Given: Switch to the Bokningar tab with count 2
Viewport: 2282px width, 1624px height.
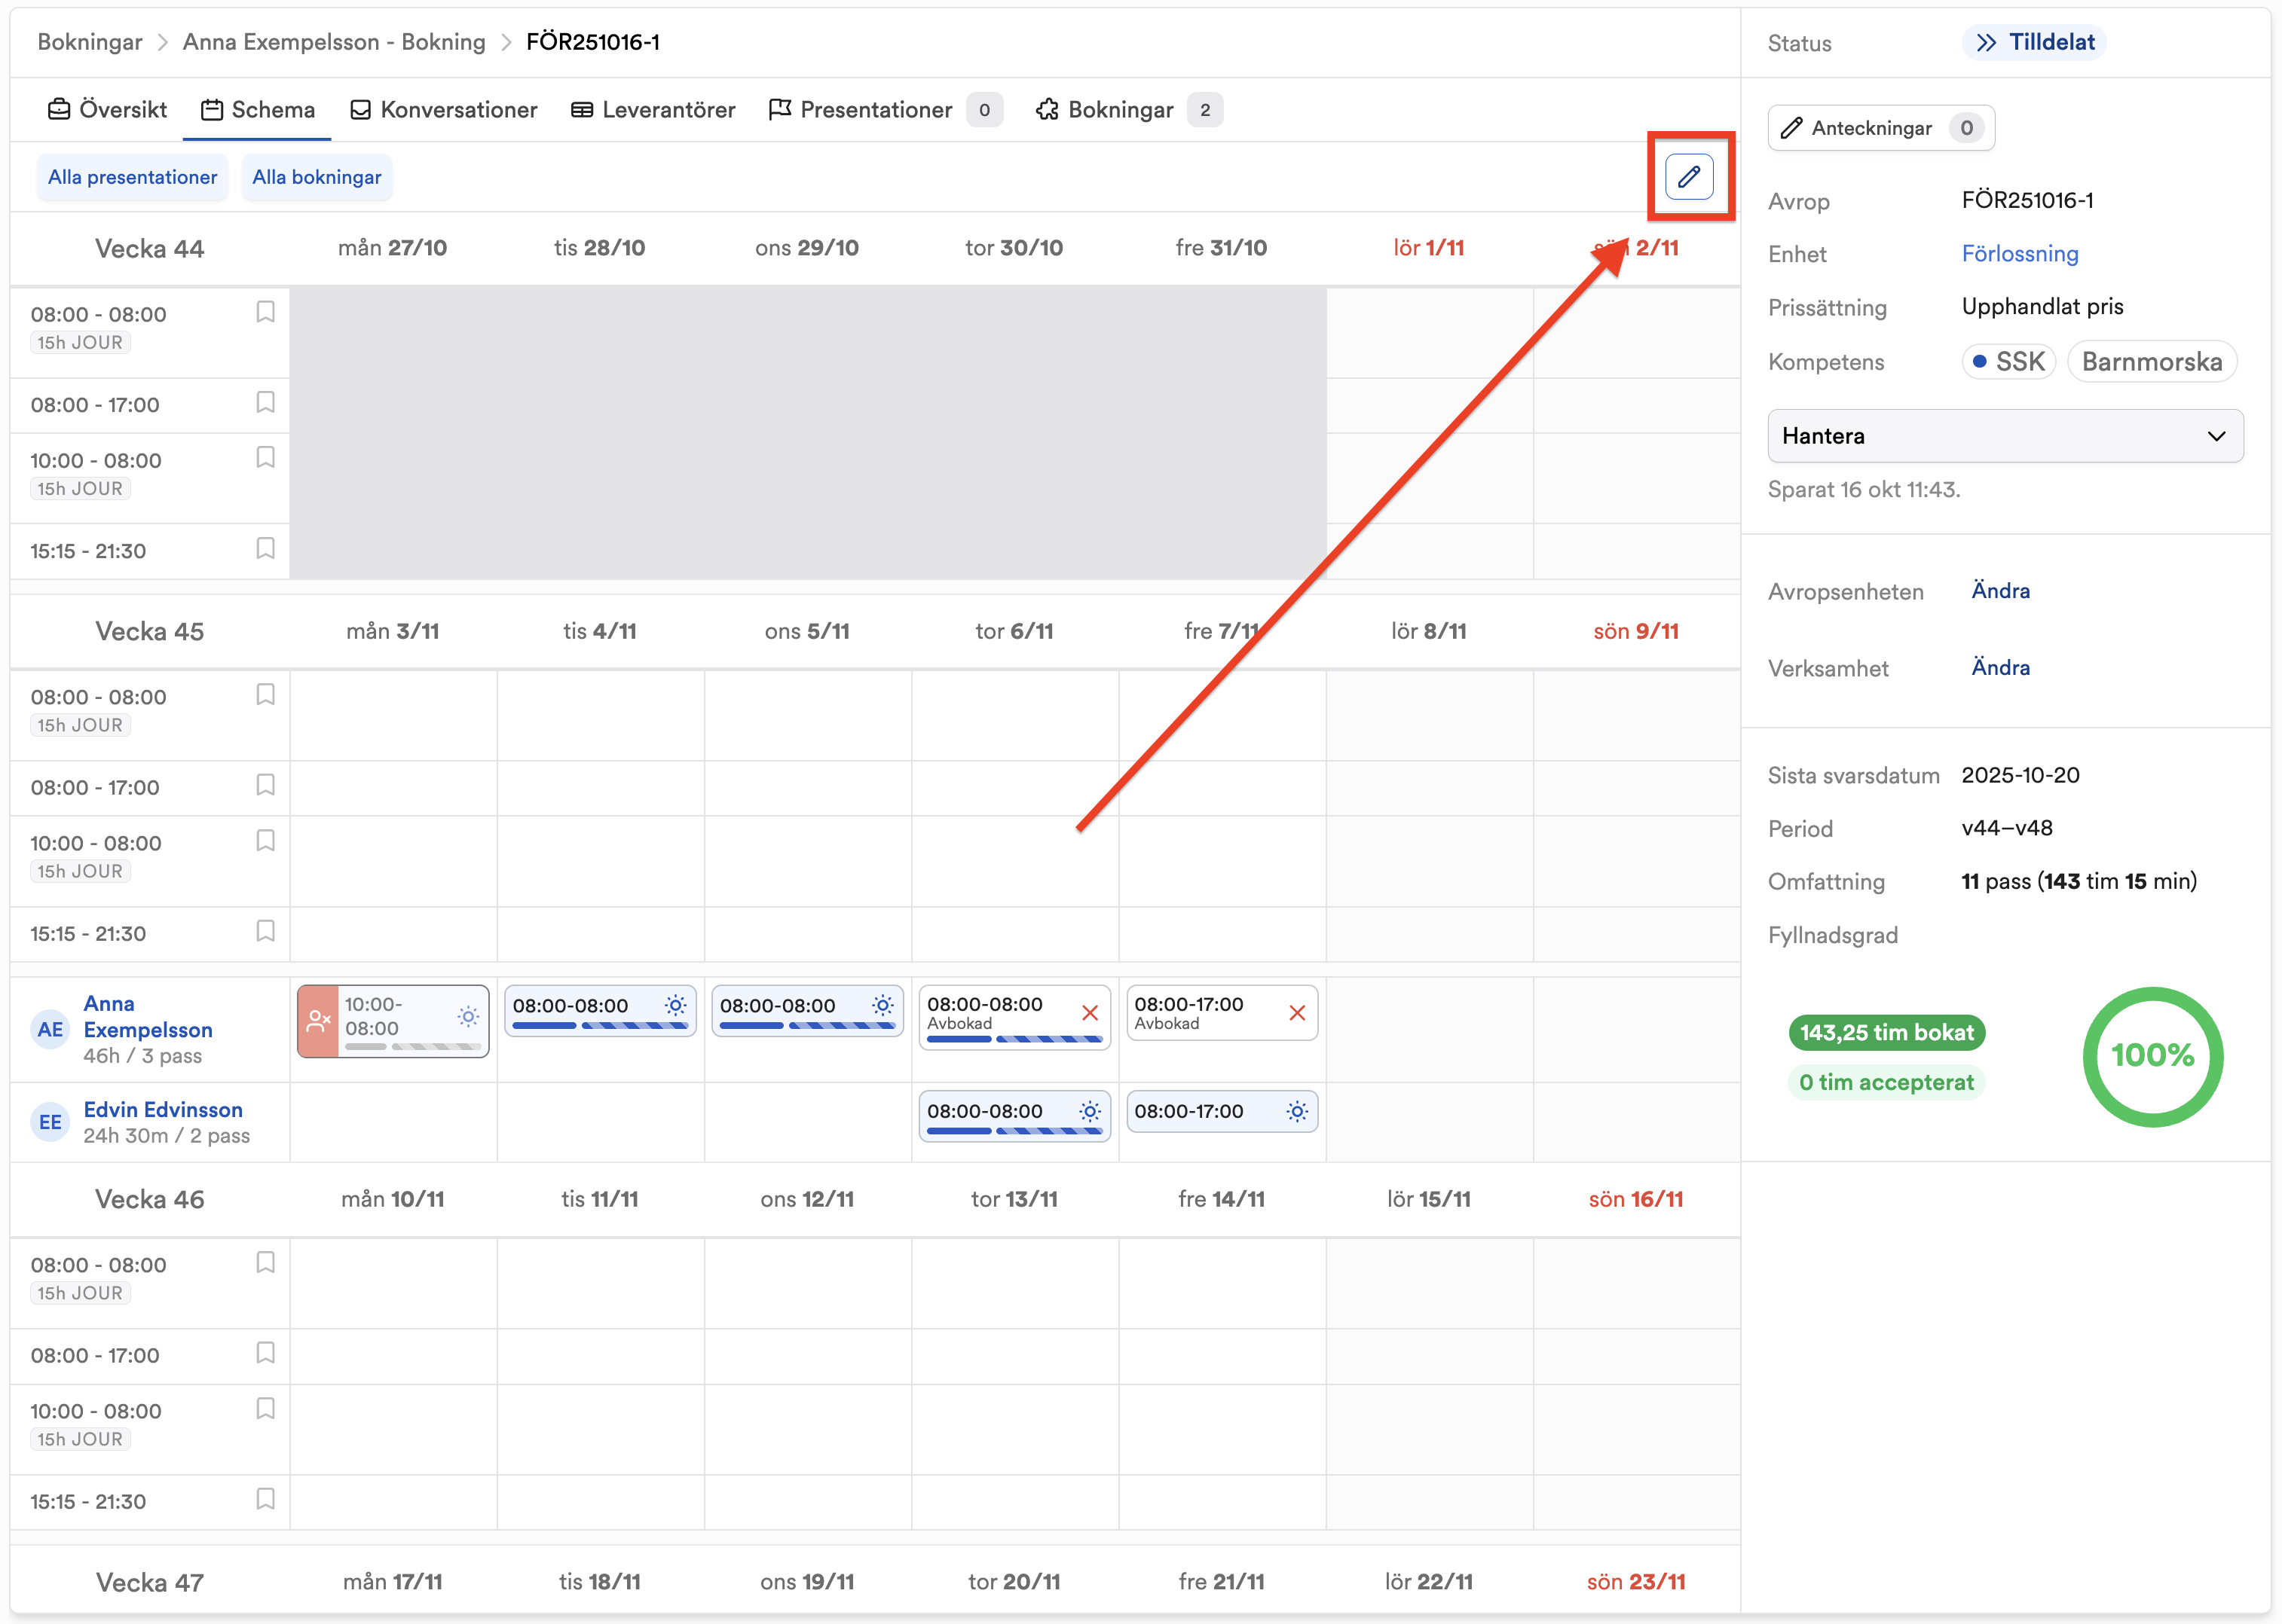Looking at the screenshot, I should pyautogui.click(x=1128, y=110).
